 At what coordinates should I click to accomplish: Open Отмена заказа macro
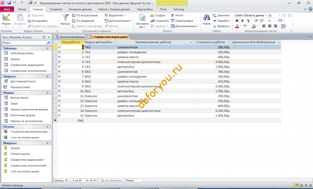(x=20, y=154)
